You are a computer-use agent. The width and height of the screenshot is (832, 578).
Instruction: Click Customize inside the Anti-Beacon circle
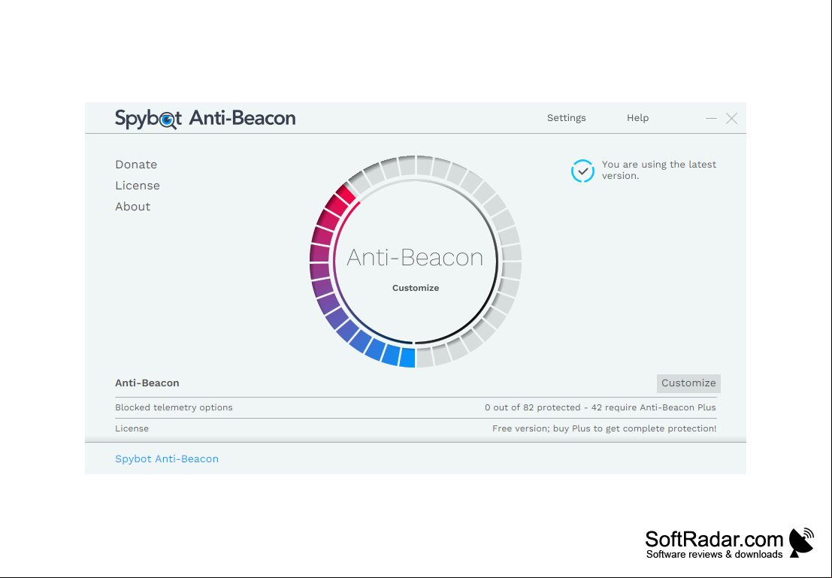point(416,288)
